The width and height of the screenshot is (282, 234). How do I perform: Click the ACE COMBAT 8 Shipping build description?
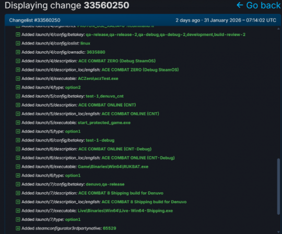[x=121, y=193]
